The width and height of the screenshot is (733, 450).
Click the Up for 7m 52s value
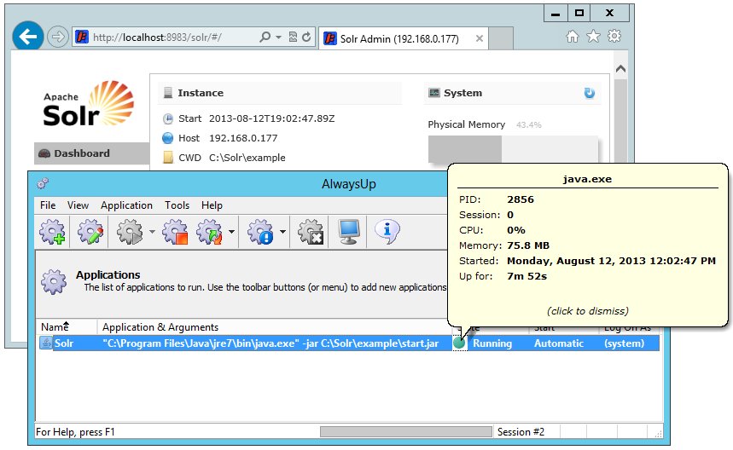pyautogui.click(x=526, y=276)
